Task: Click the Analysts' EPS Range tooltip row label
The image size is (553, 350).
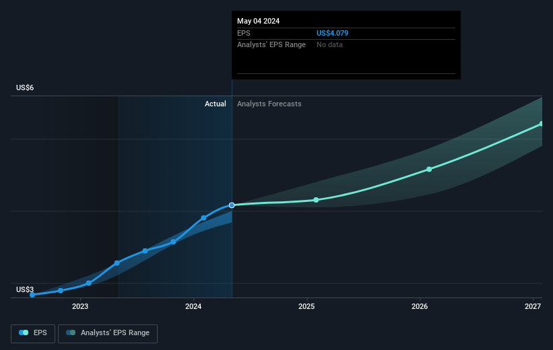Action: click(271, 44)
